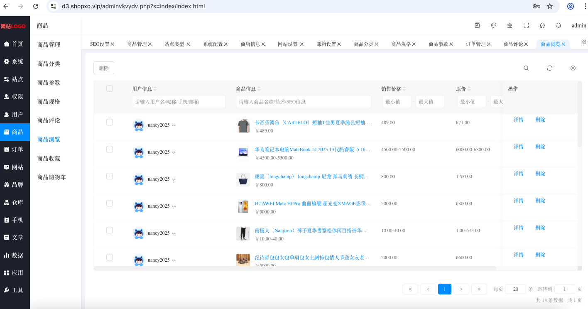This screenshot has width=588, height=309.
Task: Open table column settings gear icon
Action: [x=573, y=68]
